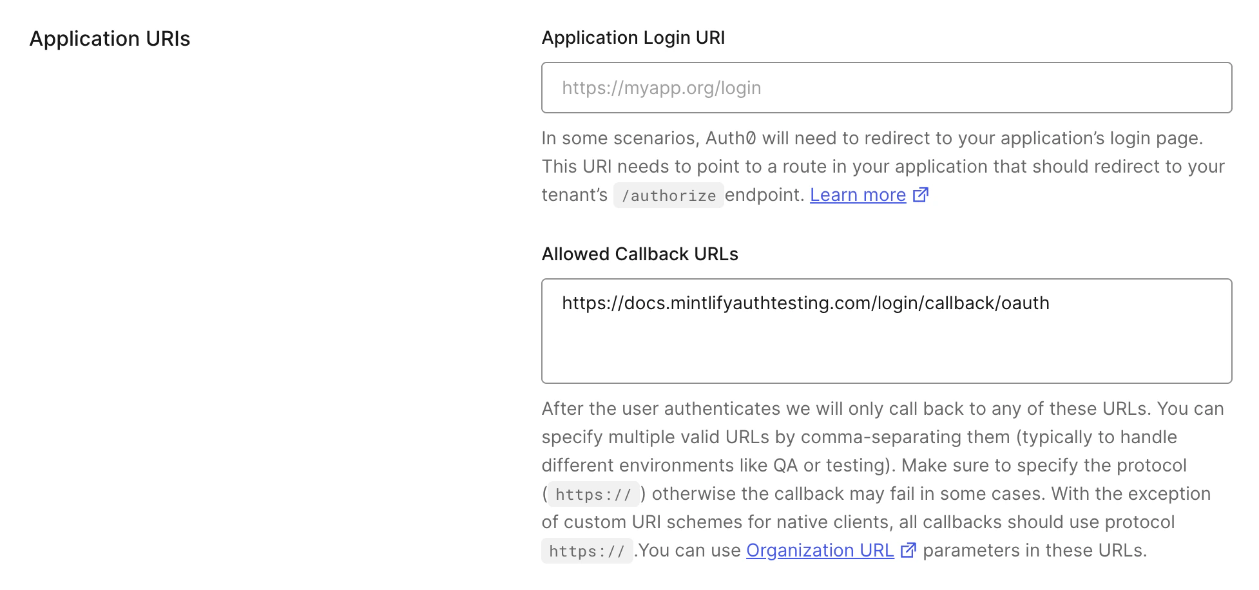Focus the Application Login URI input field
1259x590 pixels.
click(887, 88)
